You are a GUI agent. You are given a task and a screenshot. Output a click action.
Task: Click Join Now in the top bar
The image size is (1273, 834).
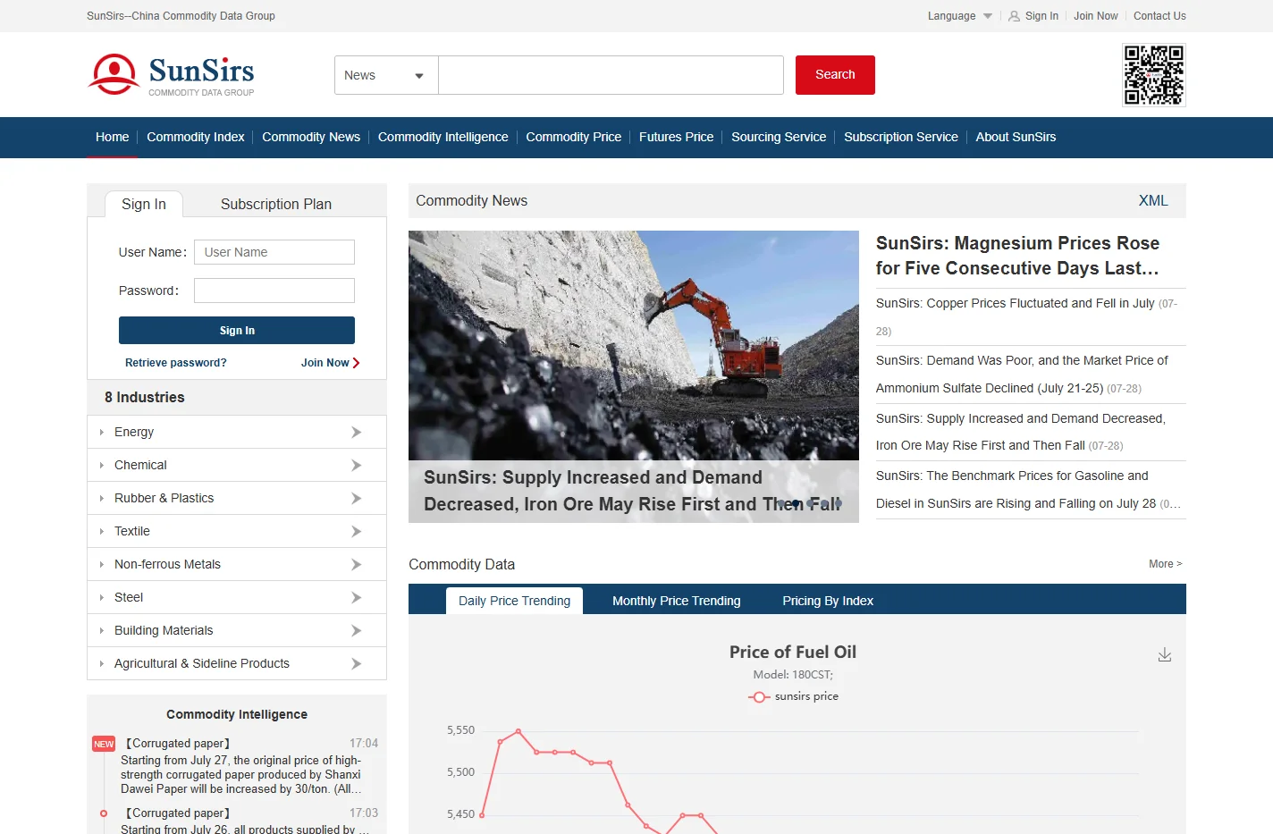click(x=1096, y=16)
